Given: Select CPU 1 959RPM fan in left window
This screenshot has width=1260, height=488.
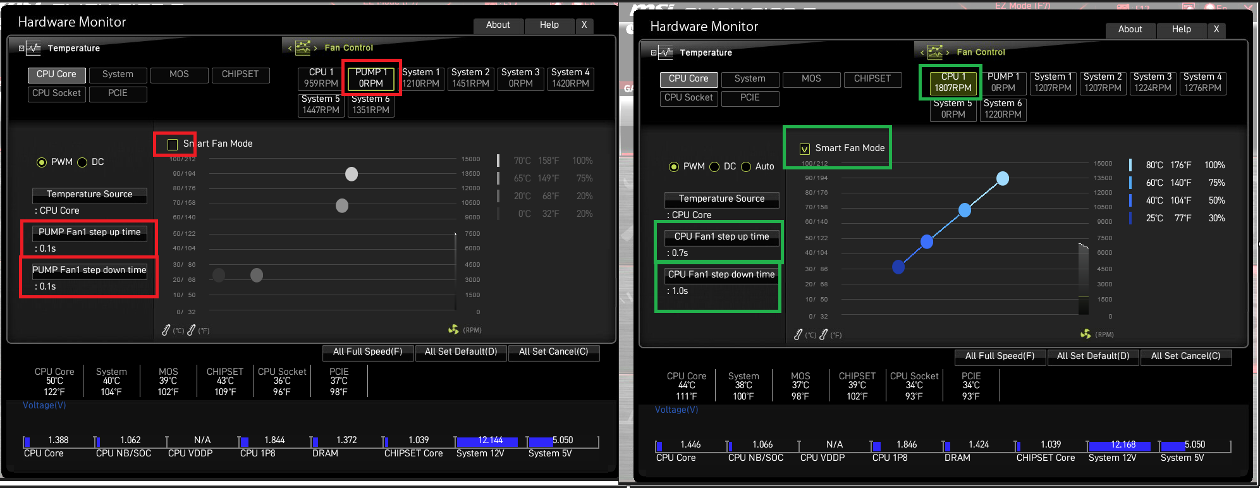Looking at the screenshot, I should coord(321,78).
